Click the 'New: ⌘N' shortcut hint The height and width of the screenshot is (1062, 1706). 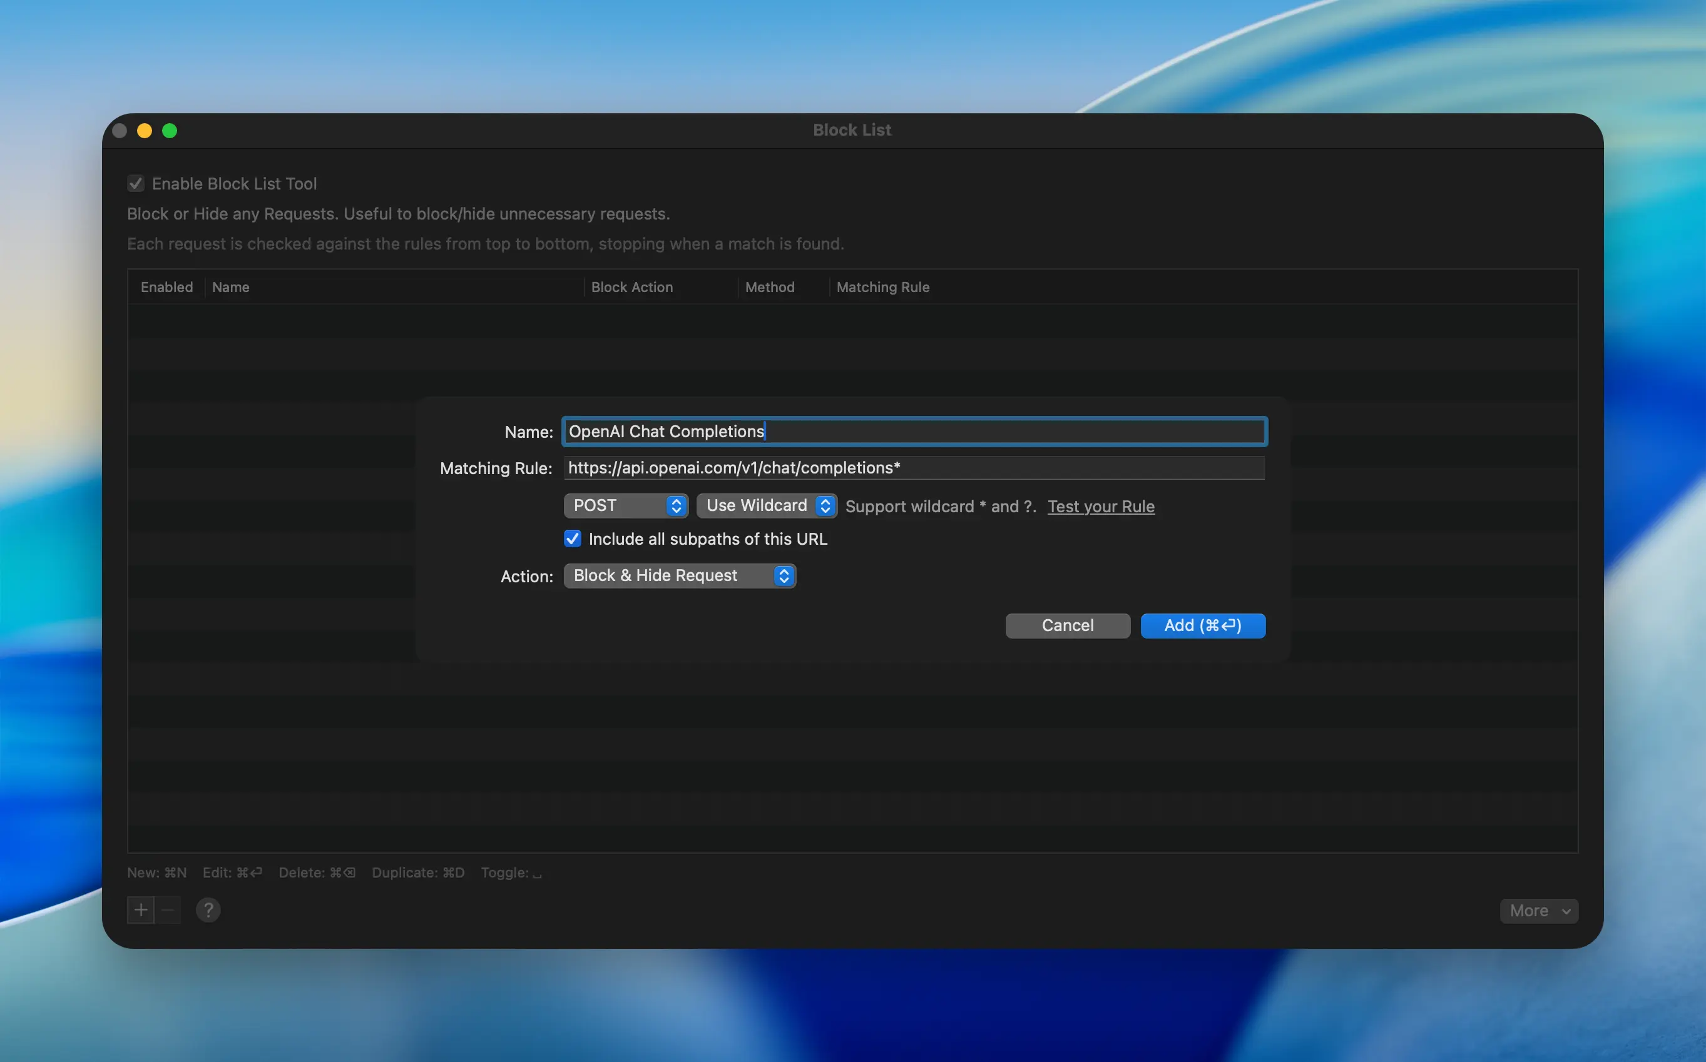click(156, 872)
